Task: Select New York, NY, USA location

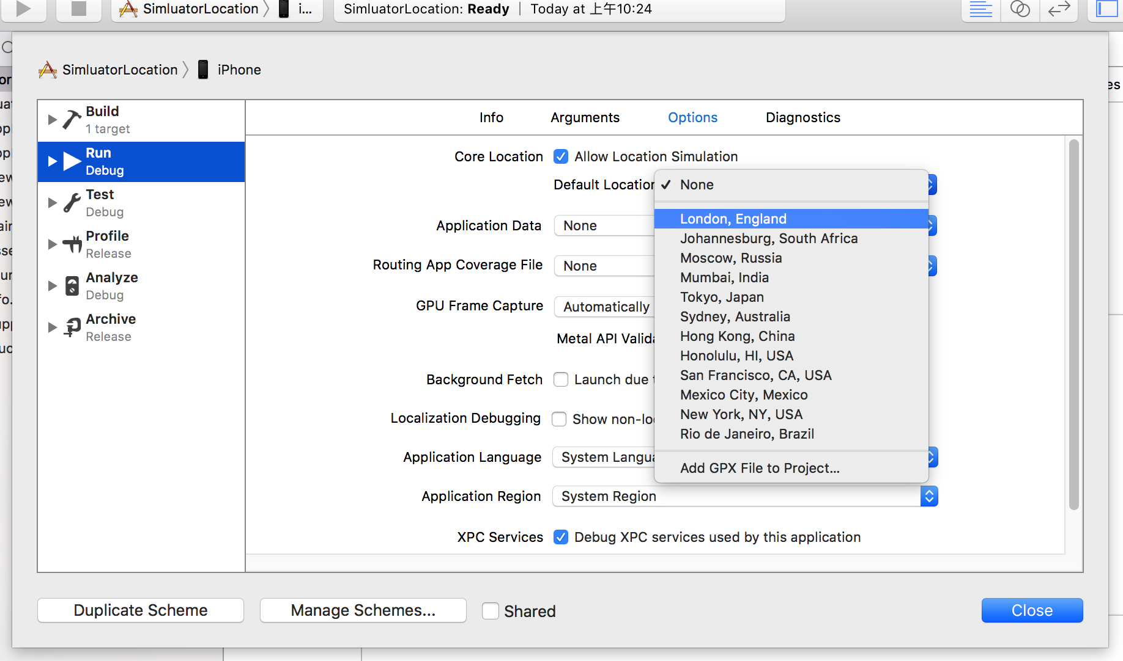Action: [791, 414]
